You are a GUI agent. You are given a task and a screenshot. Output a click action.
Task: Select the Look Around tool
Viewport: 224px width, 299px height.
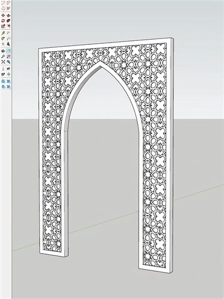pos(9,69)
